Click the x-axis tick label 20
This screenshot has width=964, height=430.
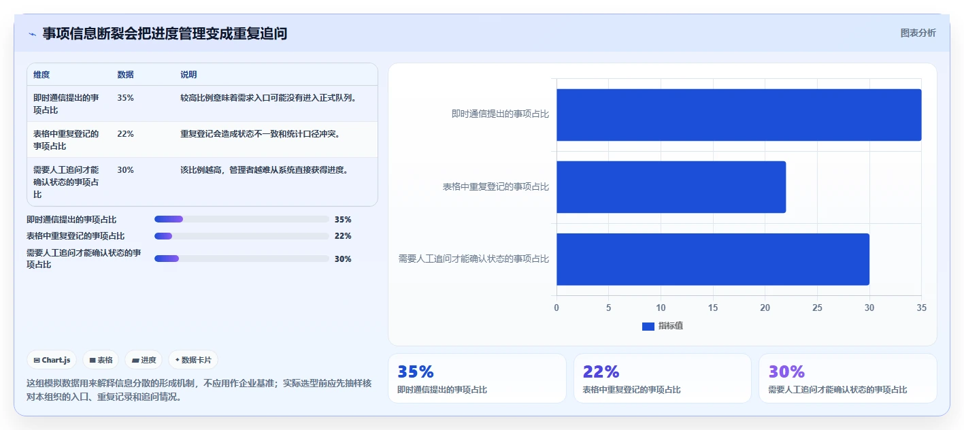pyautogui.click(x=765, y=308)
